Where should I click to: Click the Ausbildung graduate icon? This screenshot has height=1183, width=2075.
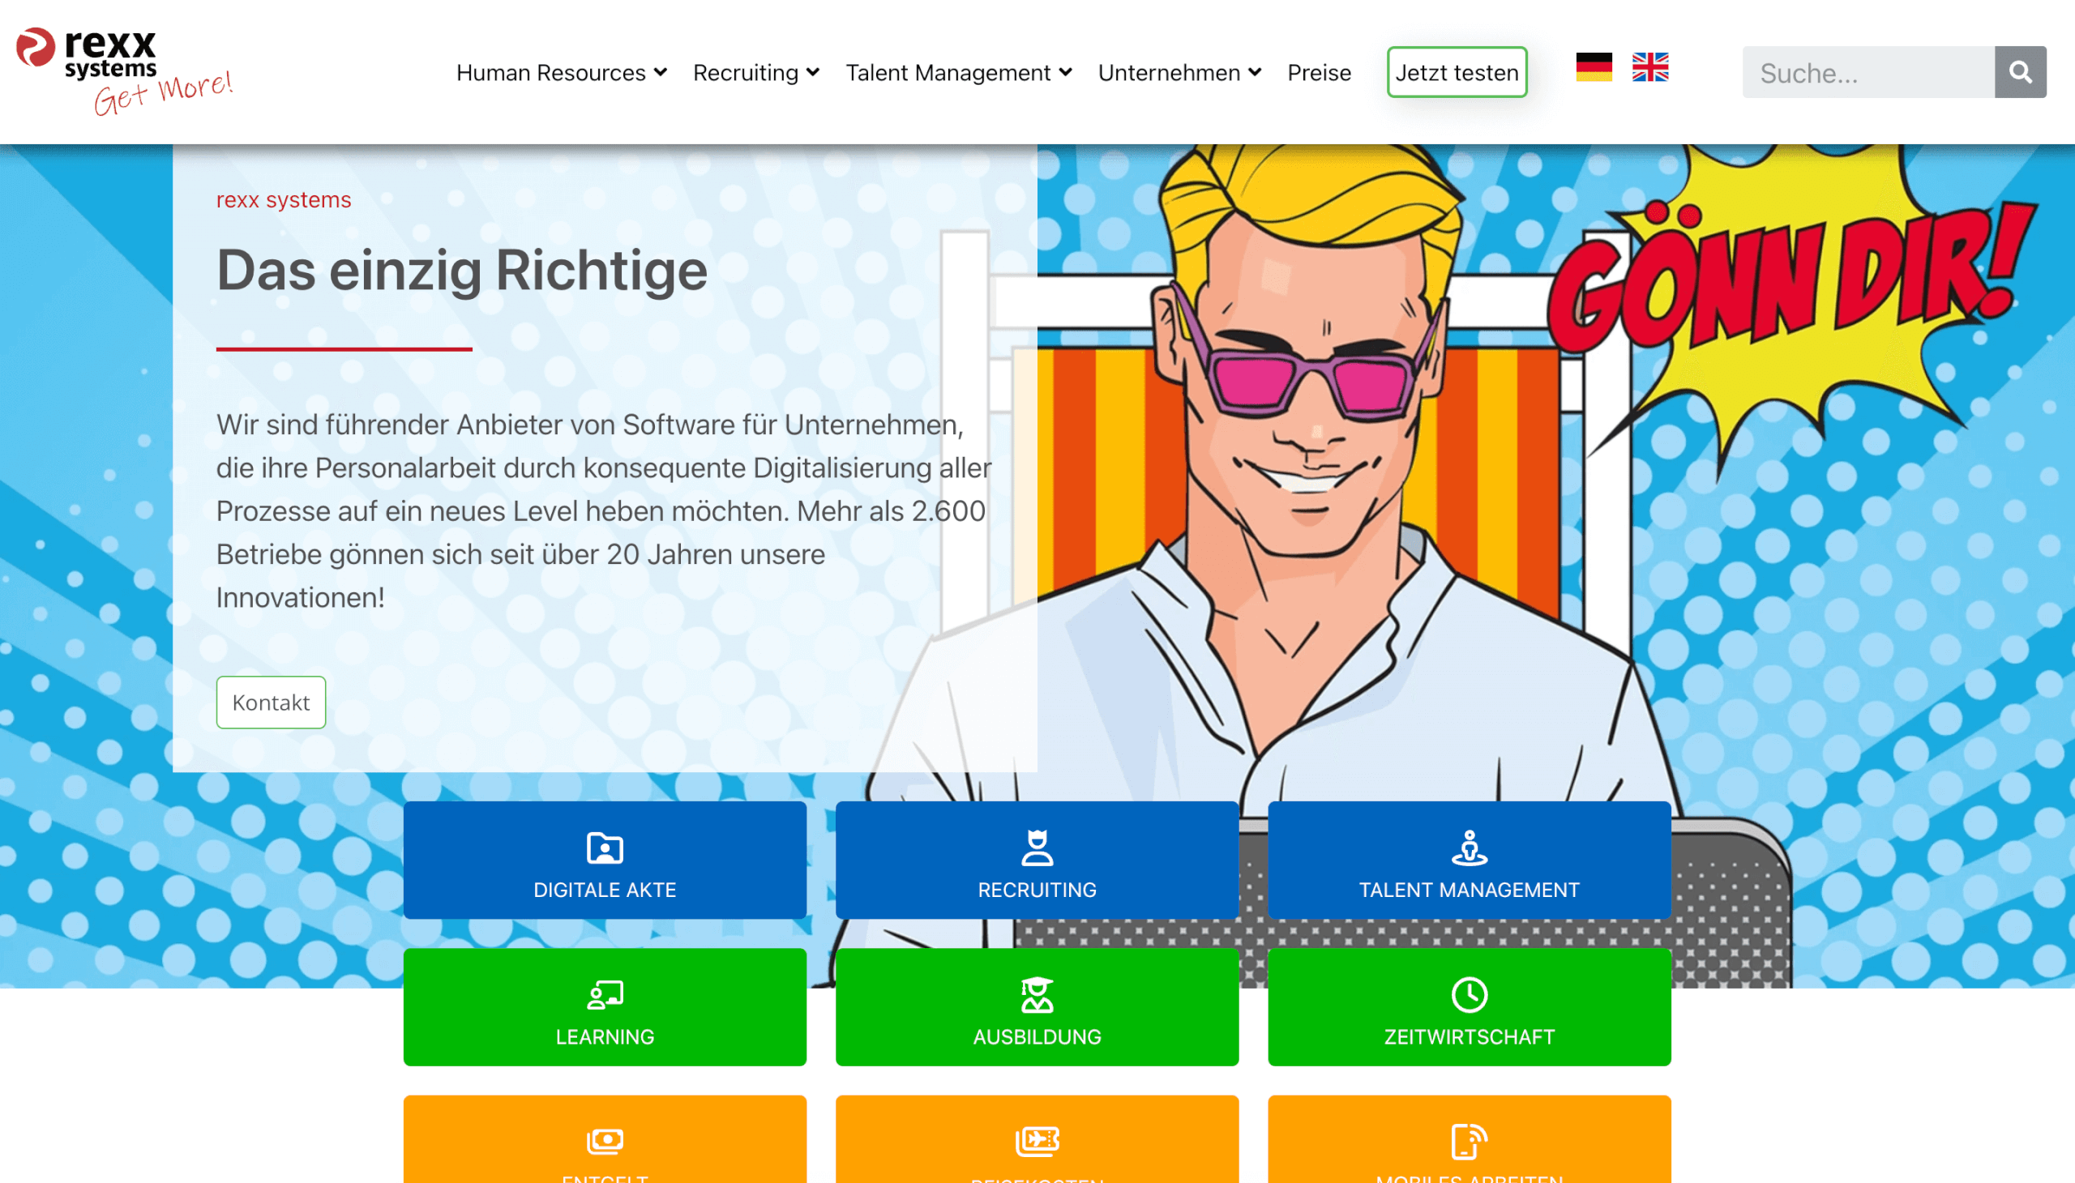point(1037,995)
